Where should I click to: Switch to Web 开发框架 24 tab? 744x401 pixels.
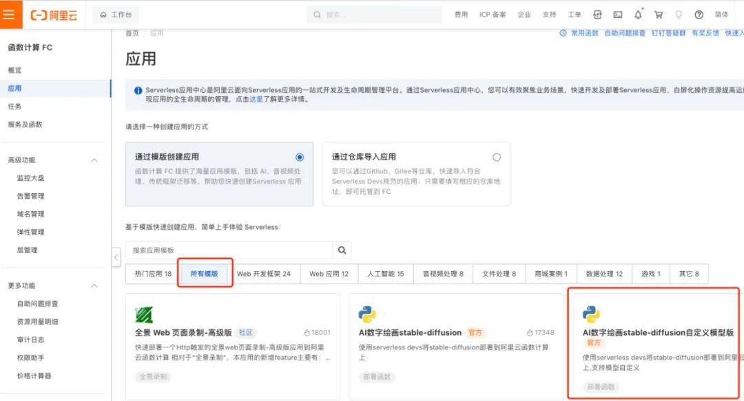click(264, 274)
